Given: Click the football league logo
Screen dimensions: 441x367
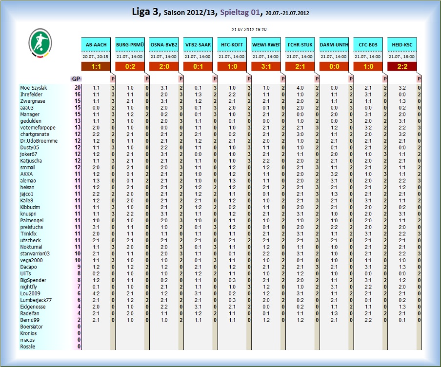Looking at the screenshot, I should coord(40,43).
